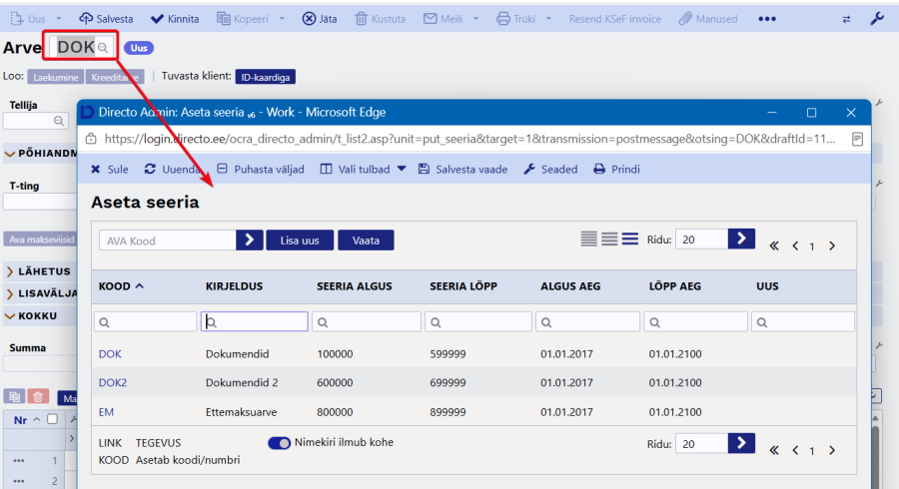Open dropdown arrow next to Meili
This screenshot has width=899, height=489.
click(475, 19)
